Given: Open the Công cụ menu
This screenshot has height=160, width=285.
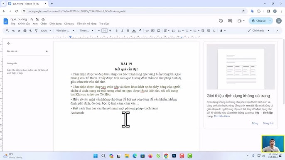Looking at the screenshot, I should click(69, 24).
